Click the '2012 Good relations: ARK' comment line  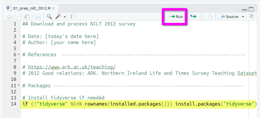coord(140,73)
